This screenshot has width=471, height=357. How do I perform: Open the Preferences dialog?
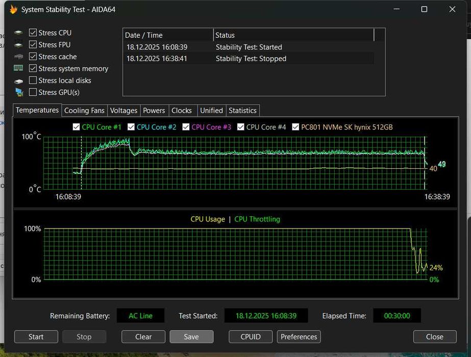point(299,337)
